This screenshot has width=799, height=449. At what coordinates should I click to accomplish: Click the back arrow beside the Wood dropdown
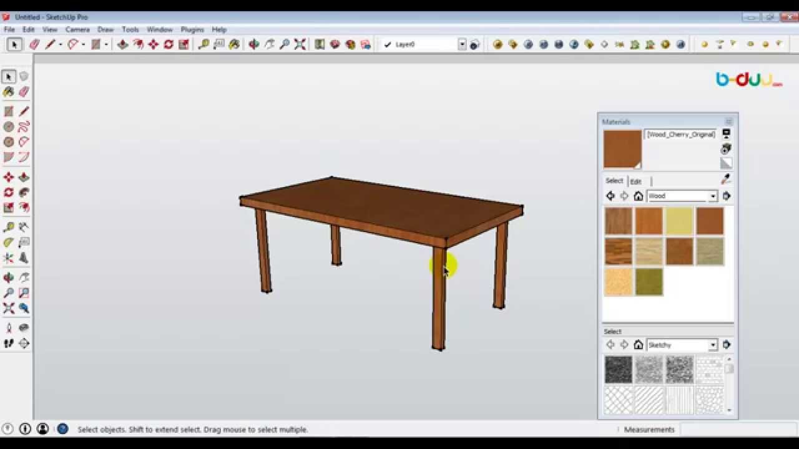[x=610, y=196]
